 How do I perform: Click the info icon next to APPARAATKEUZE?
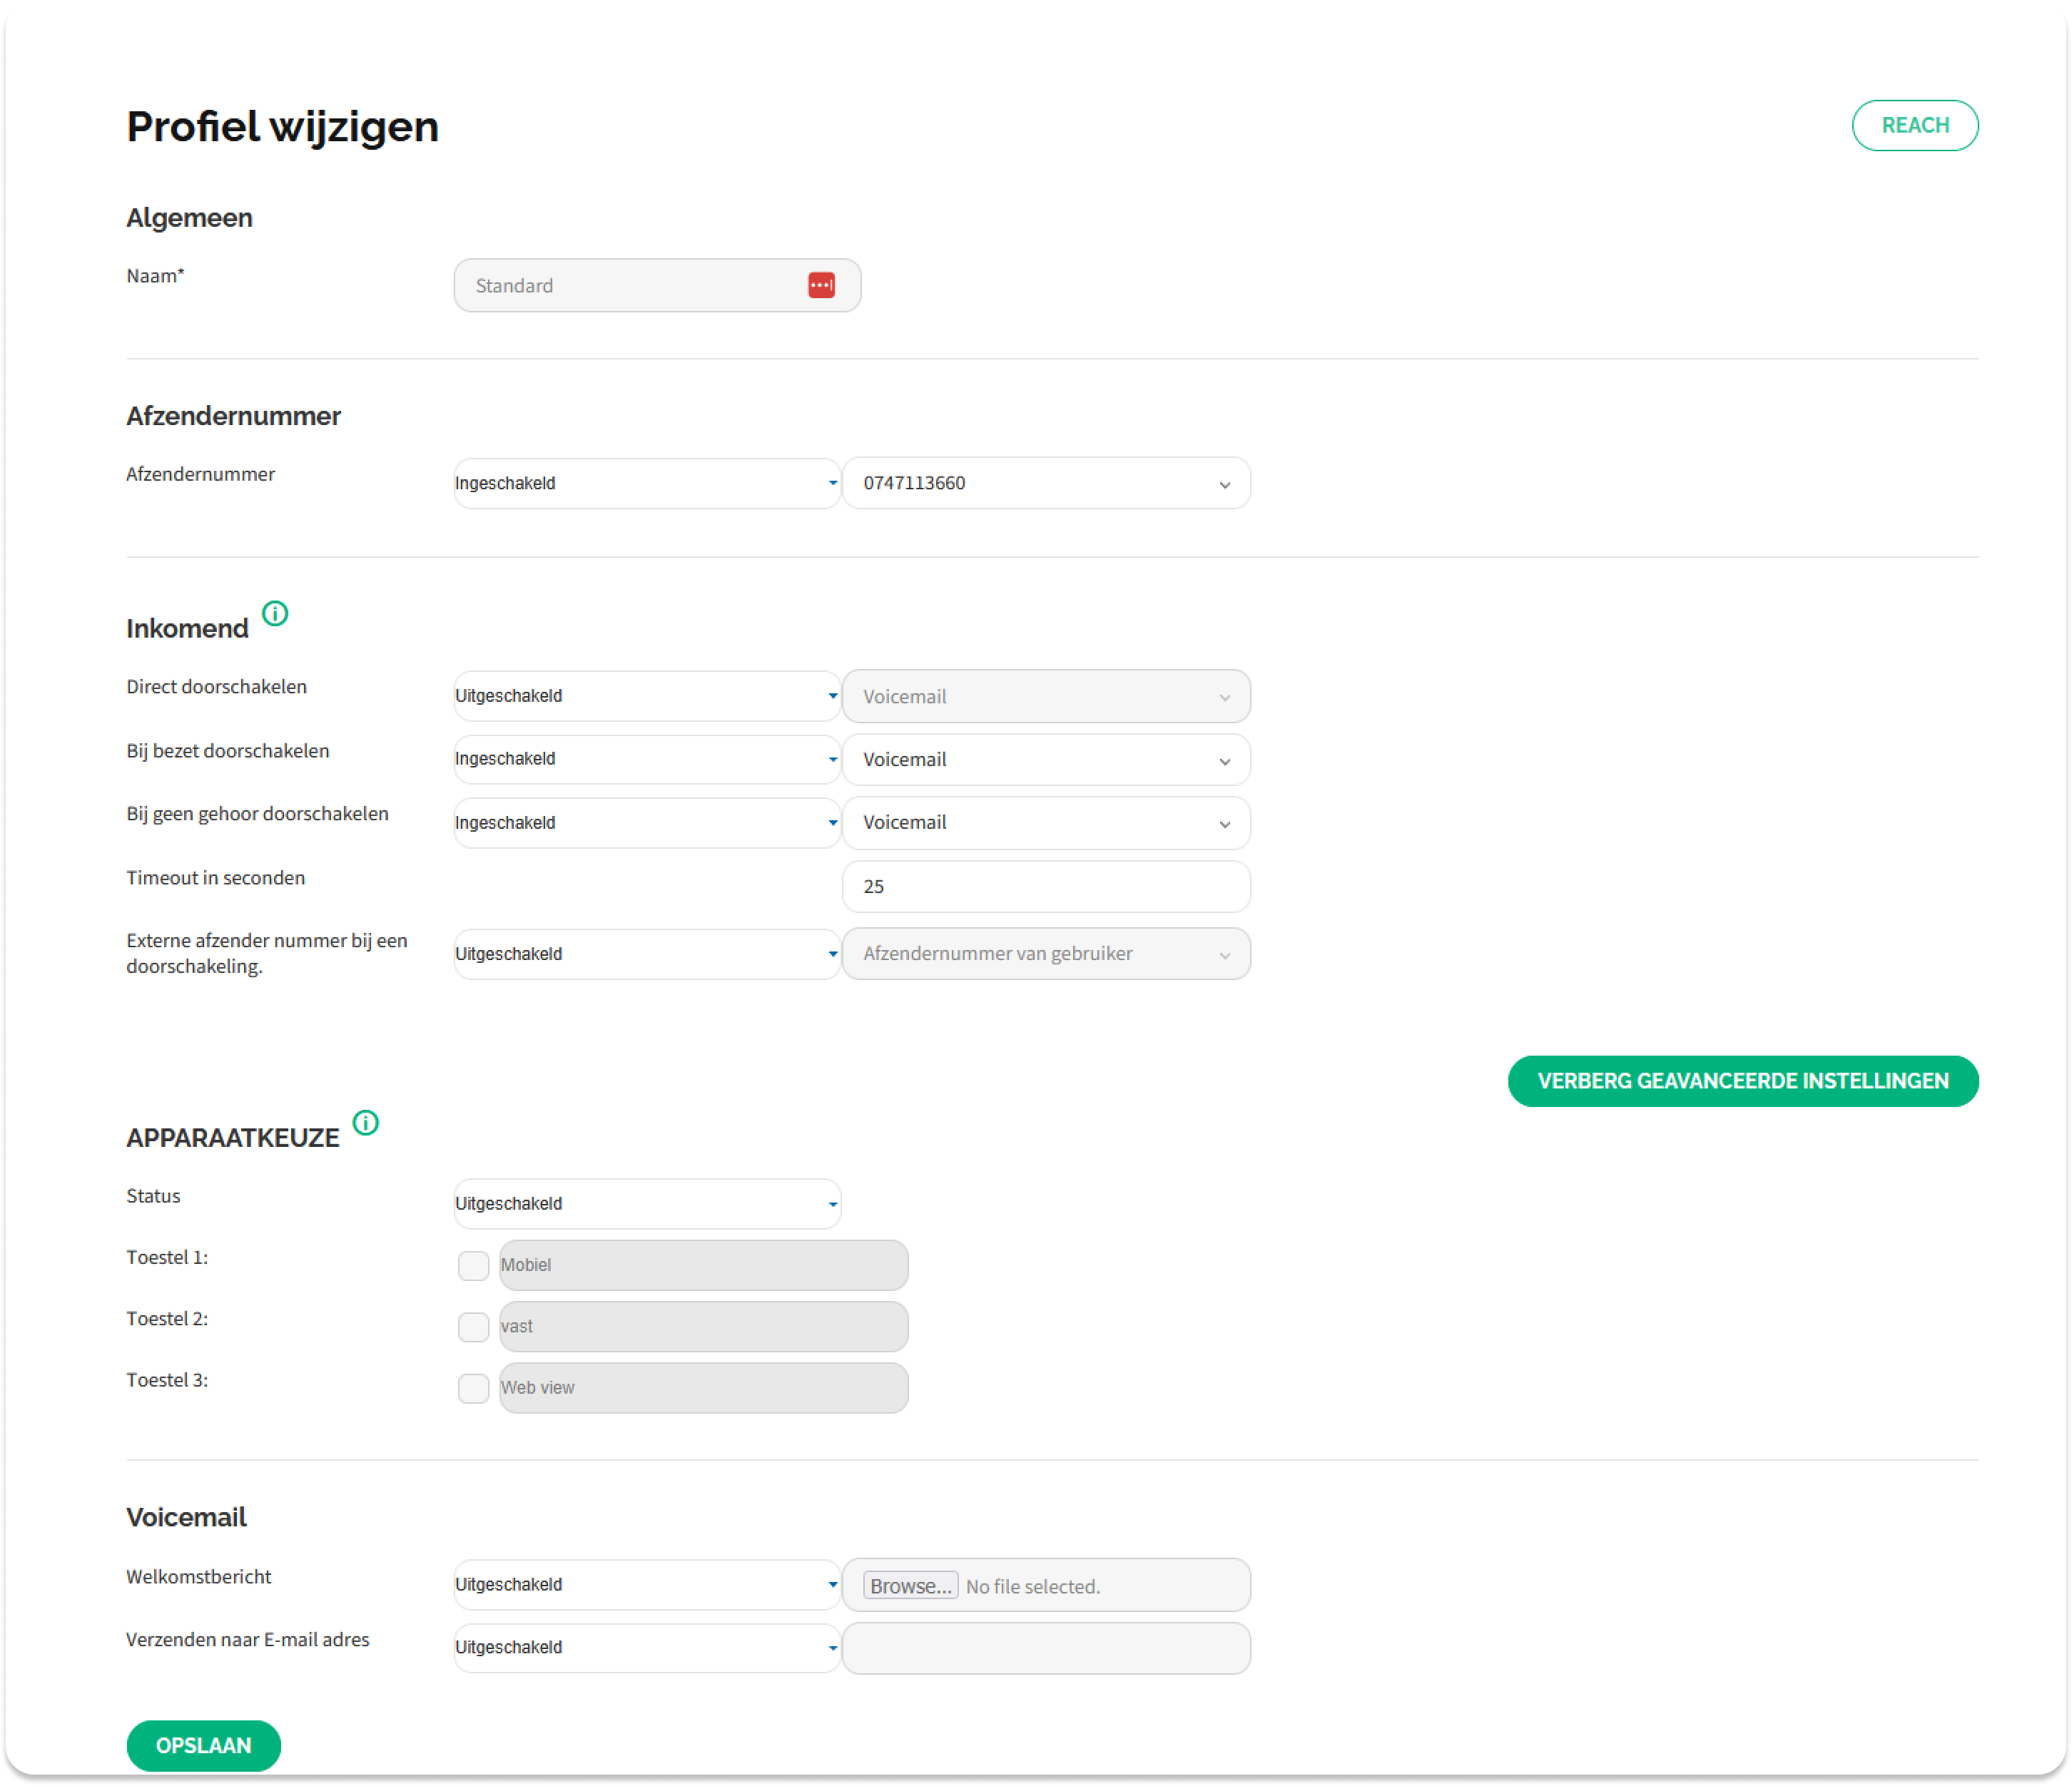[x=366, y=1123]
